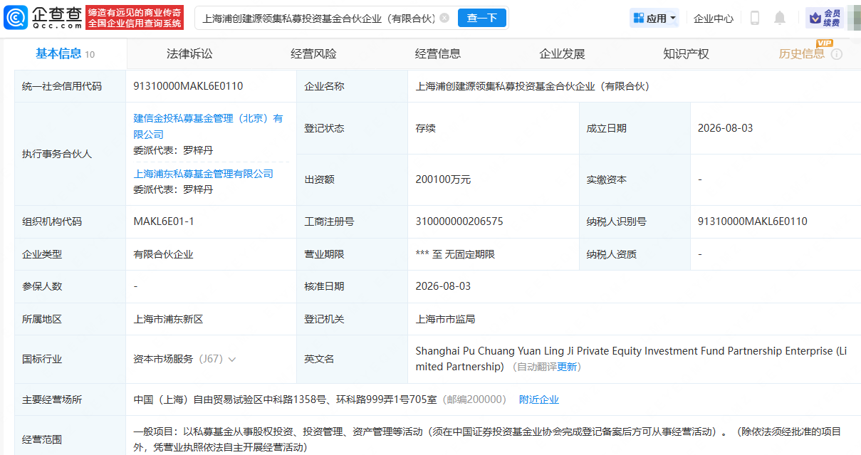Screen dimensions: 861x455
Task: Switch to 知识产权 tab
Action: click(x=686, y=53)
